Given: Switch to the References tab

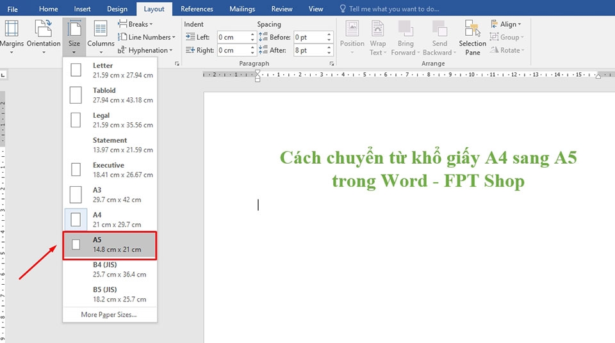Looking at the screenshot, I should 197,8.
